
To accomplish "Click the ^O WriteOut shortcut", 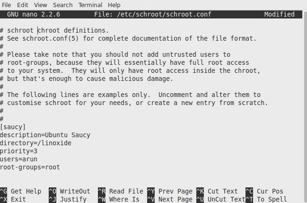I will [x=69, y=191].
